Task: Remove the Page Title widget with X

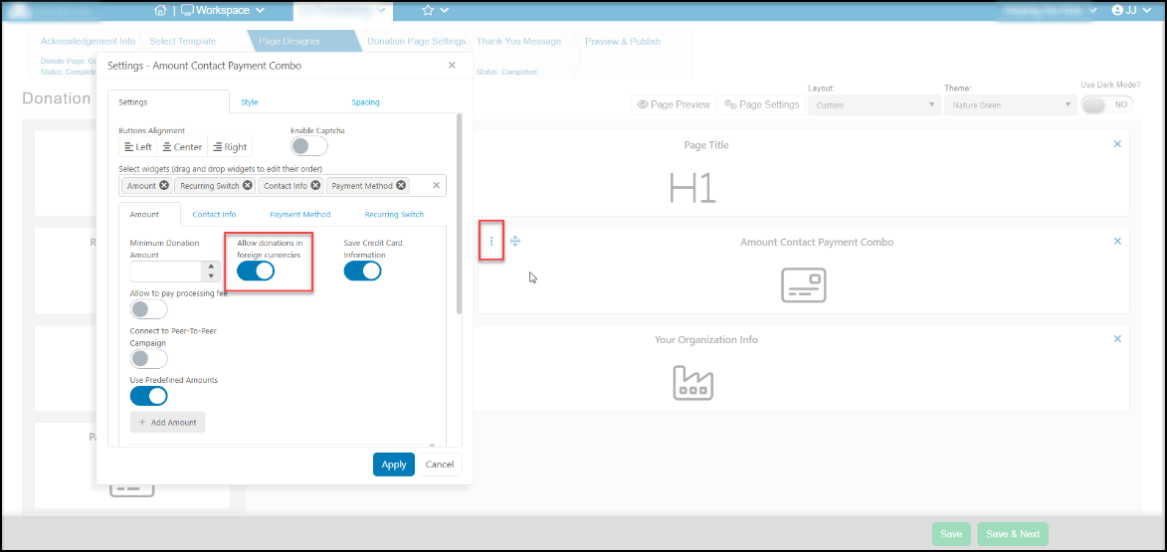Action: [x=1117, y=144]
